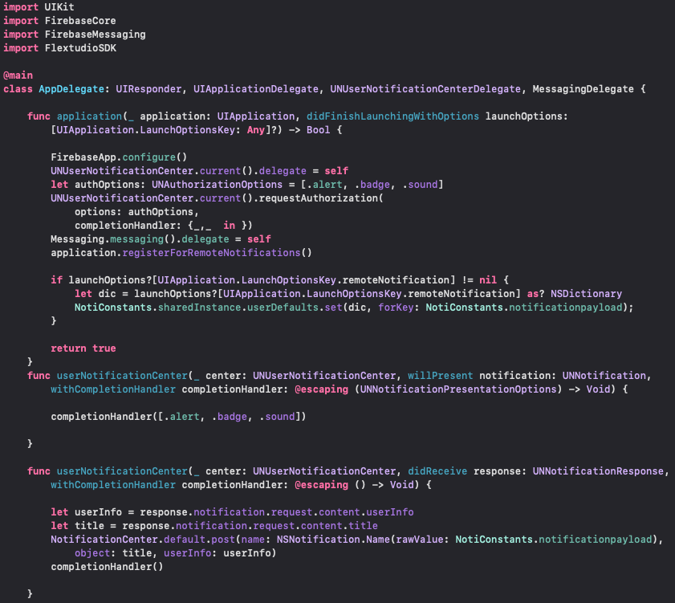Click the 'forKey' argument label
675x603 pixels.
coord(396,308)
